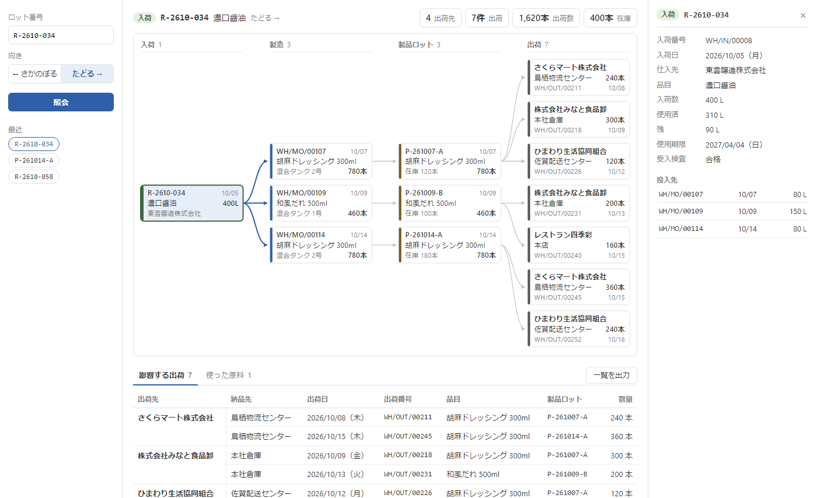Select product lot node P-261014-A
Viewport: 817px width, 498px height.
click(x=450, y=246)
